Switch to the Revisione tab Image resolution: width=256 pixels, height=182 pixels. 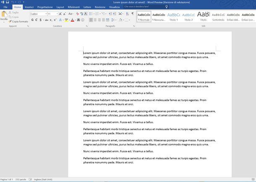[x=100, y=7]
